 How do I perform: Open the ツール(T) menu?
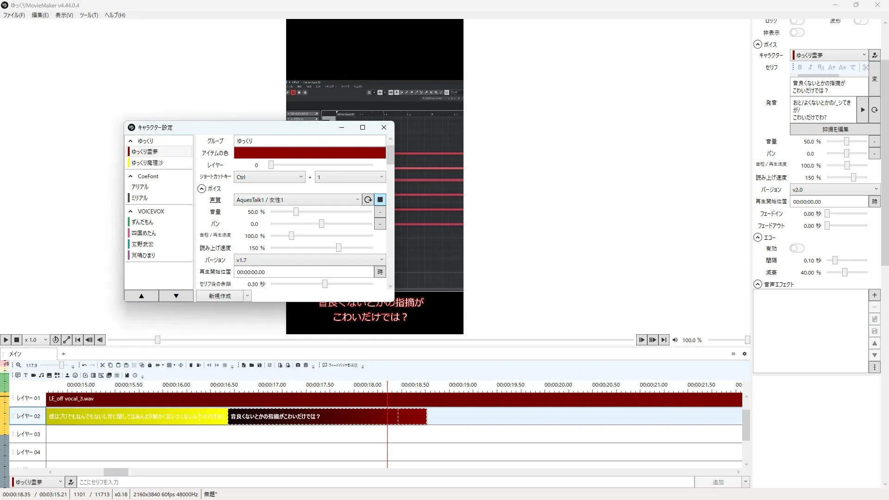(88, 15)
